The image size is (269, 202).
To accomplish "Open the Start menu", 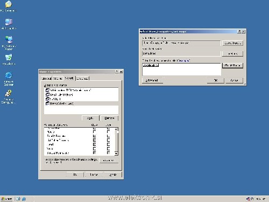I will click(6, 199).
